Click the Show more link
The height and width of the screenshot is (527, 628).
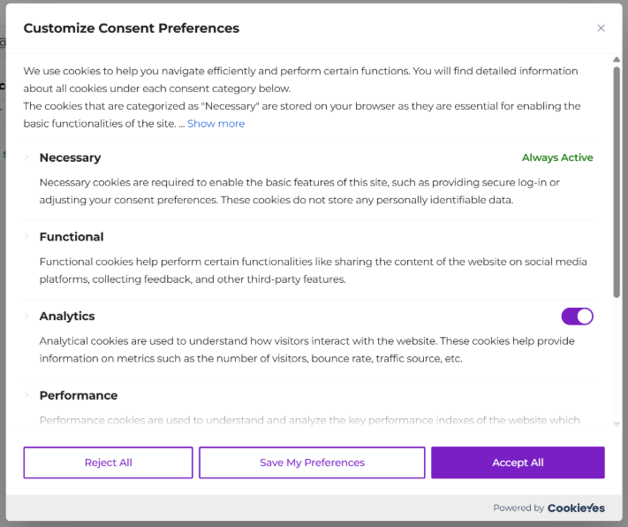tap(216, 124)
